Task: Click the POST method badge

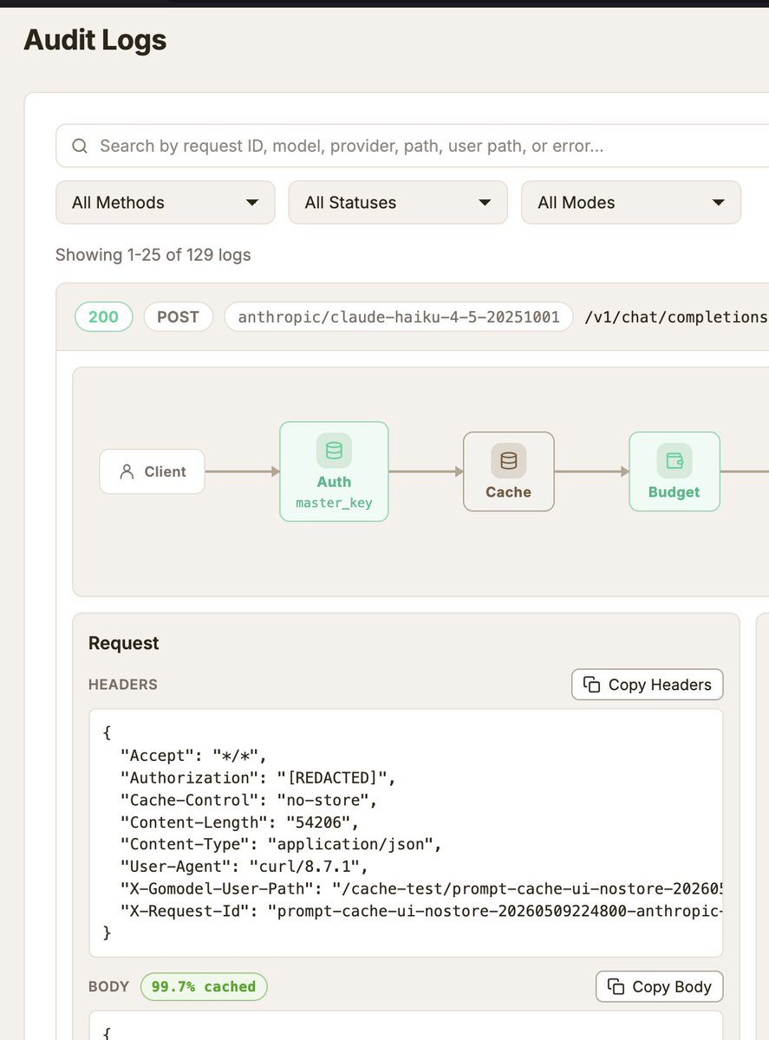Action: pyautogui.click(x=179, y=316)
